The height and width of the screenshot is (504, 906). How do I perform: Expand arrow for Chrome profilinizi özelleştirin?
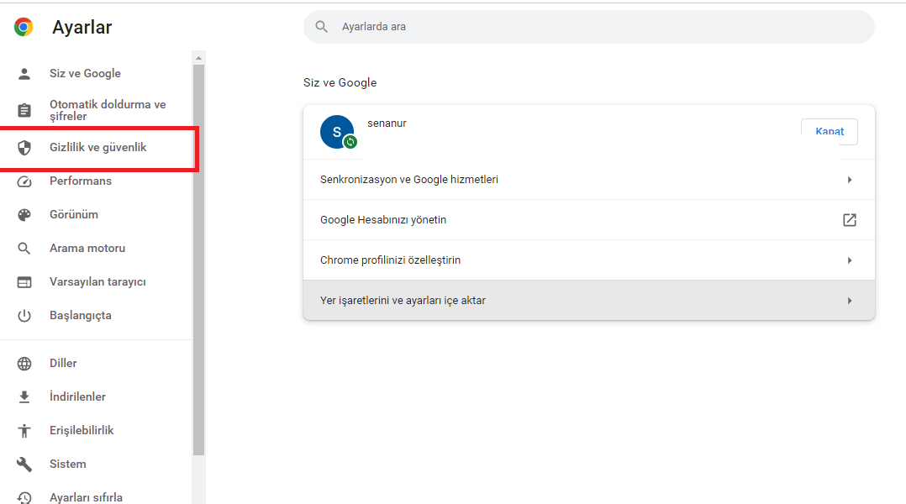[850, 260]
